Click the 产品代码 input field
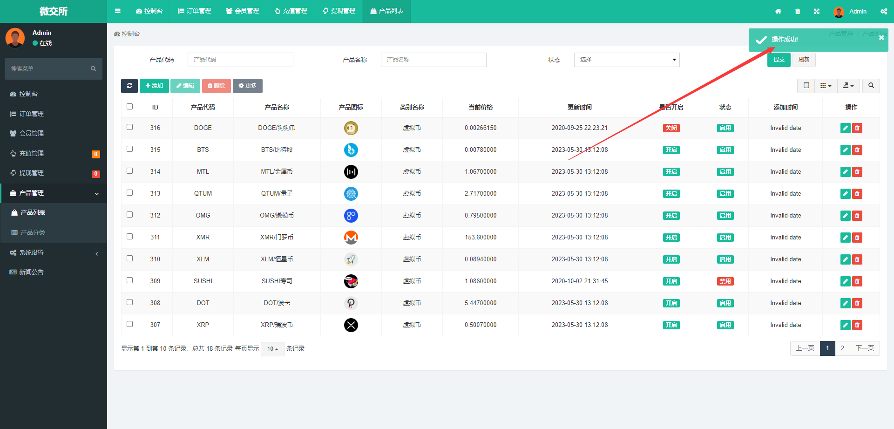Viewport: 894px width, 429px height. pyautogui.click(x=240, y=60)
